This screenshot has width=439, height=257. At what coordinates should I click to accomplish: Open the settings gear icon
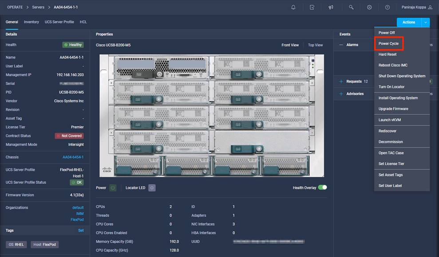[x=369, y=7]
